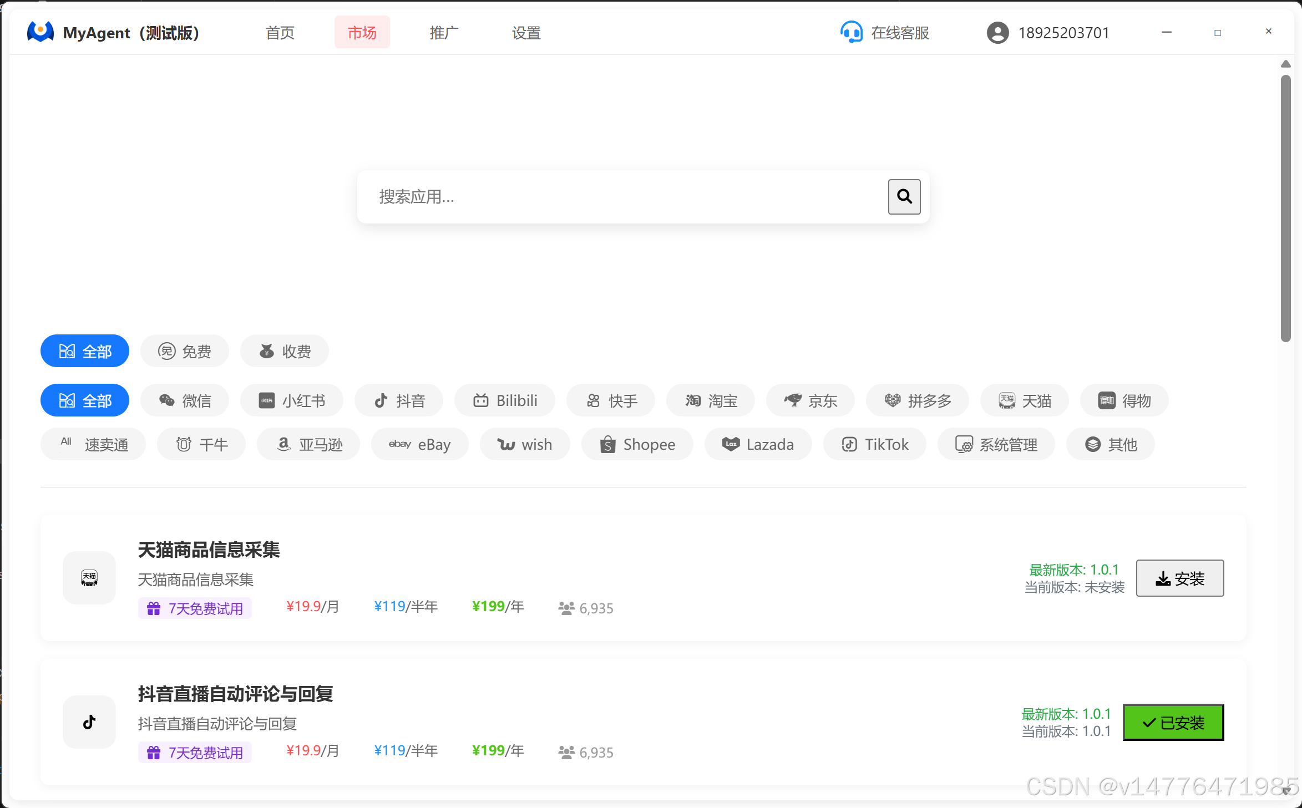The width and height of the screenshot is (1302, 808).
Task: Click ¥199/年 price of 抖音直播自动评论与回复
Action: [x=498, y=751]
